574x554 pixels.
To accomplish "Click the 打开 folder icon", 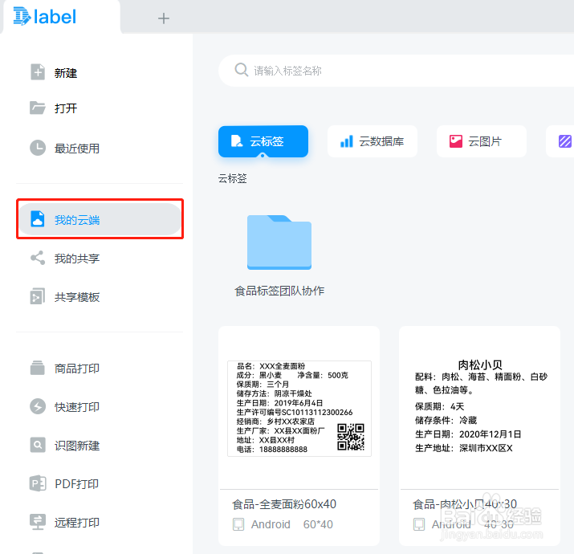I will 38,108.
